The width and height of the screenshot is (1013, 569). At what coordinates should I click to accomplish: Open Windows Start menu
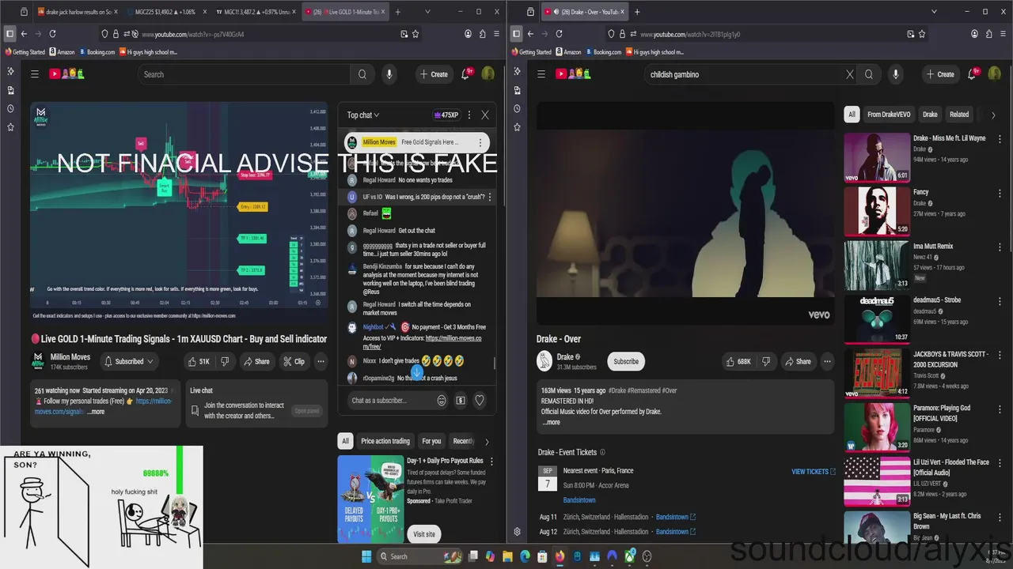coord(366,556)
